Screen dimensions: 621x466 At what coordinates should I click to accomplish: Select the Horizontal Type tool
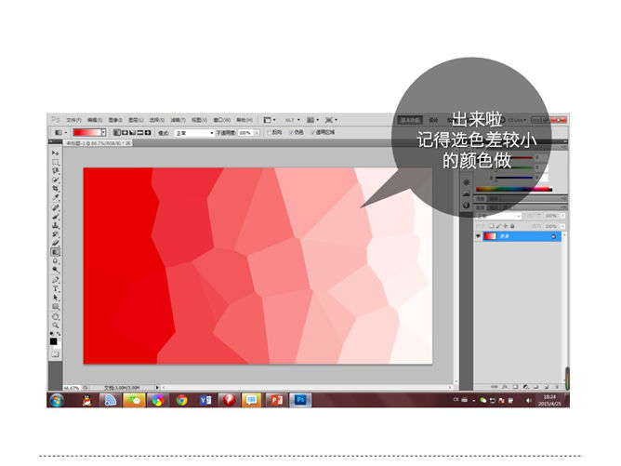click(55, 288)
